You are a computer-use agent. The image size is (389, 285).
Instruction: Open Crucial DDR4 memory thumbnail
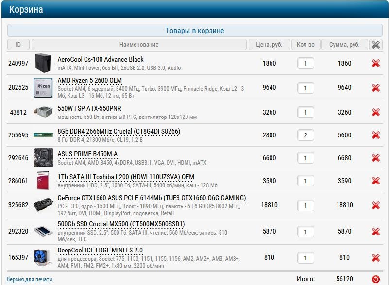(x=43, y=134)
